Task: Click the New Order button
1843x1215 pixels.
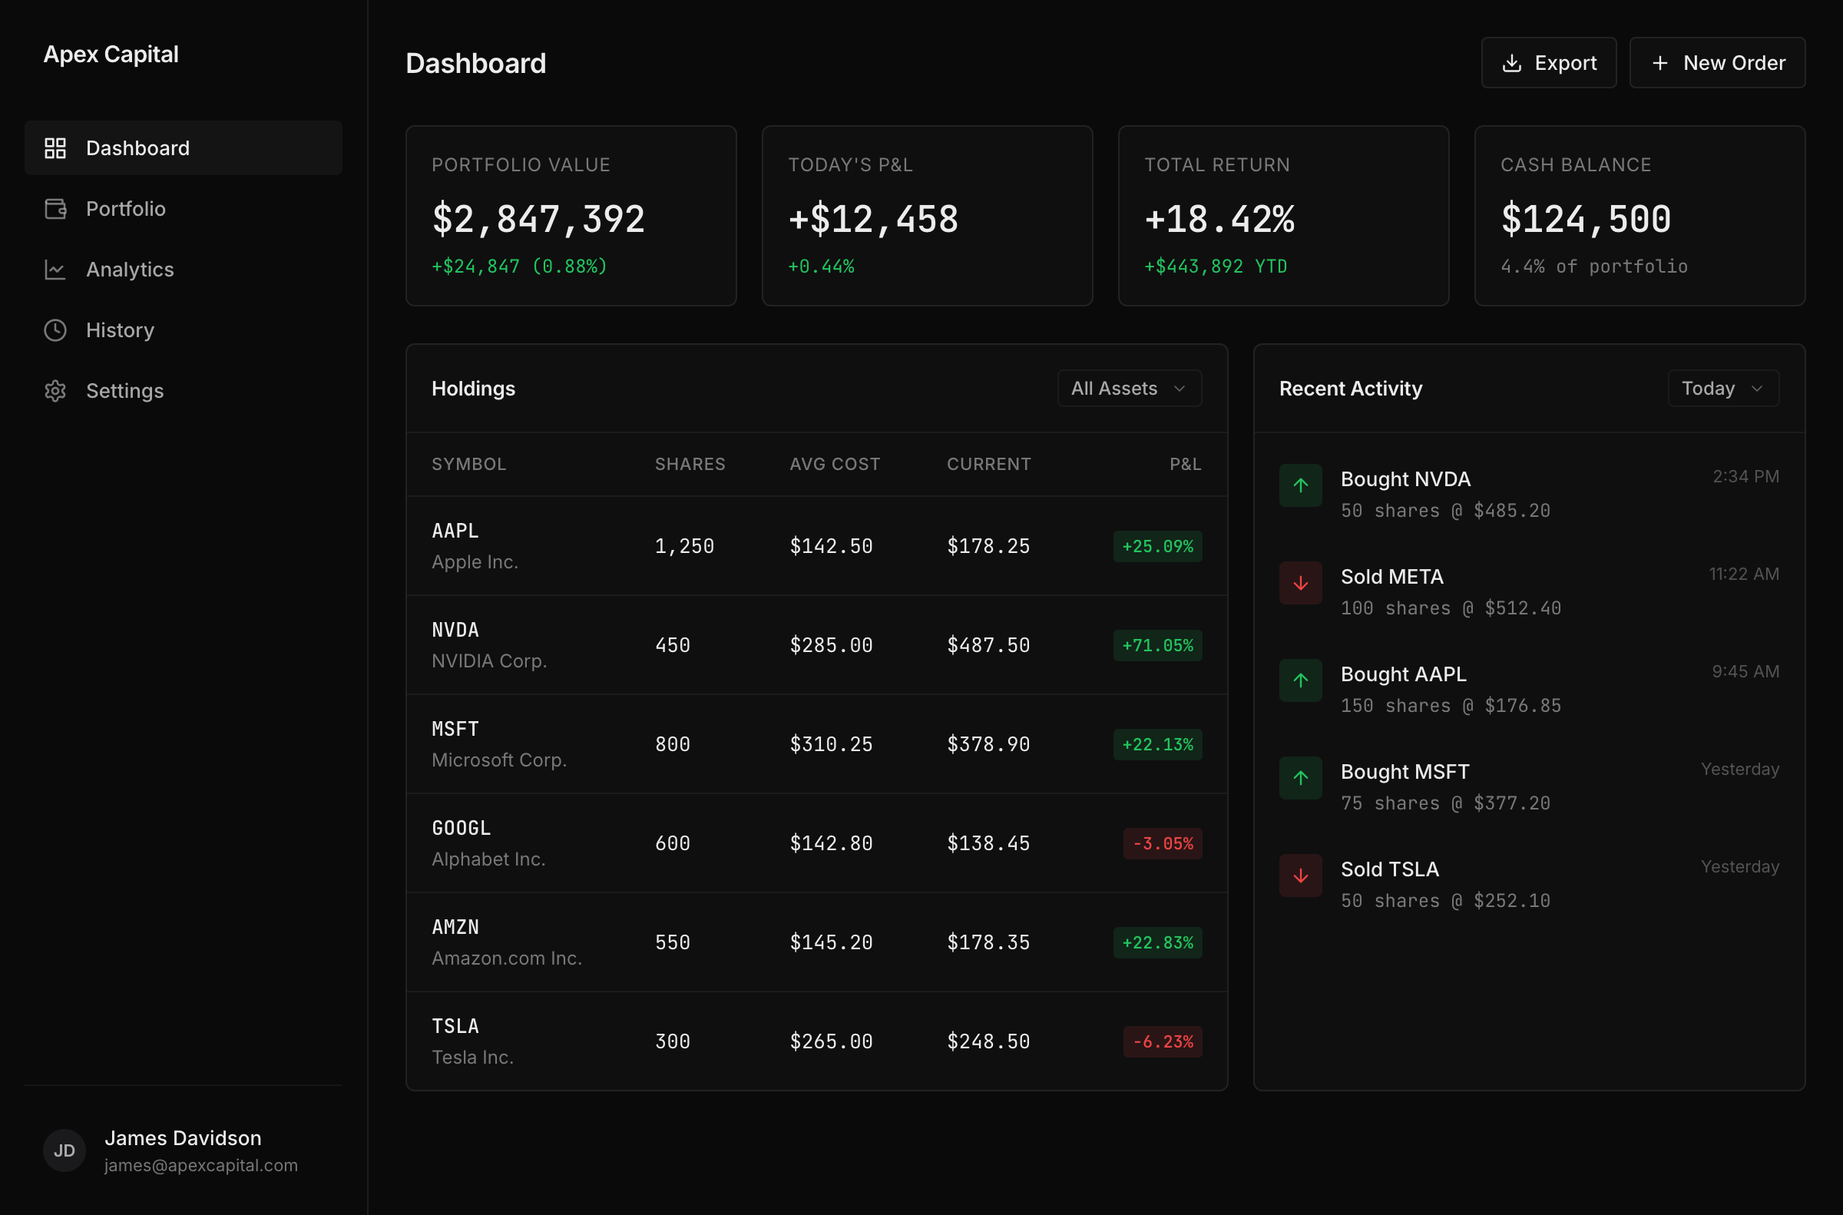Action: [1717, 62]
